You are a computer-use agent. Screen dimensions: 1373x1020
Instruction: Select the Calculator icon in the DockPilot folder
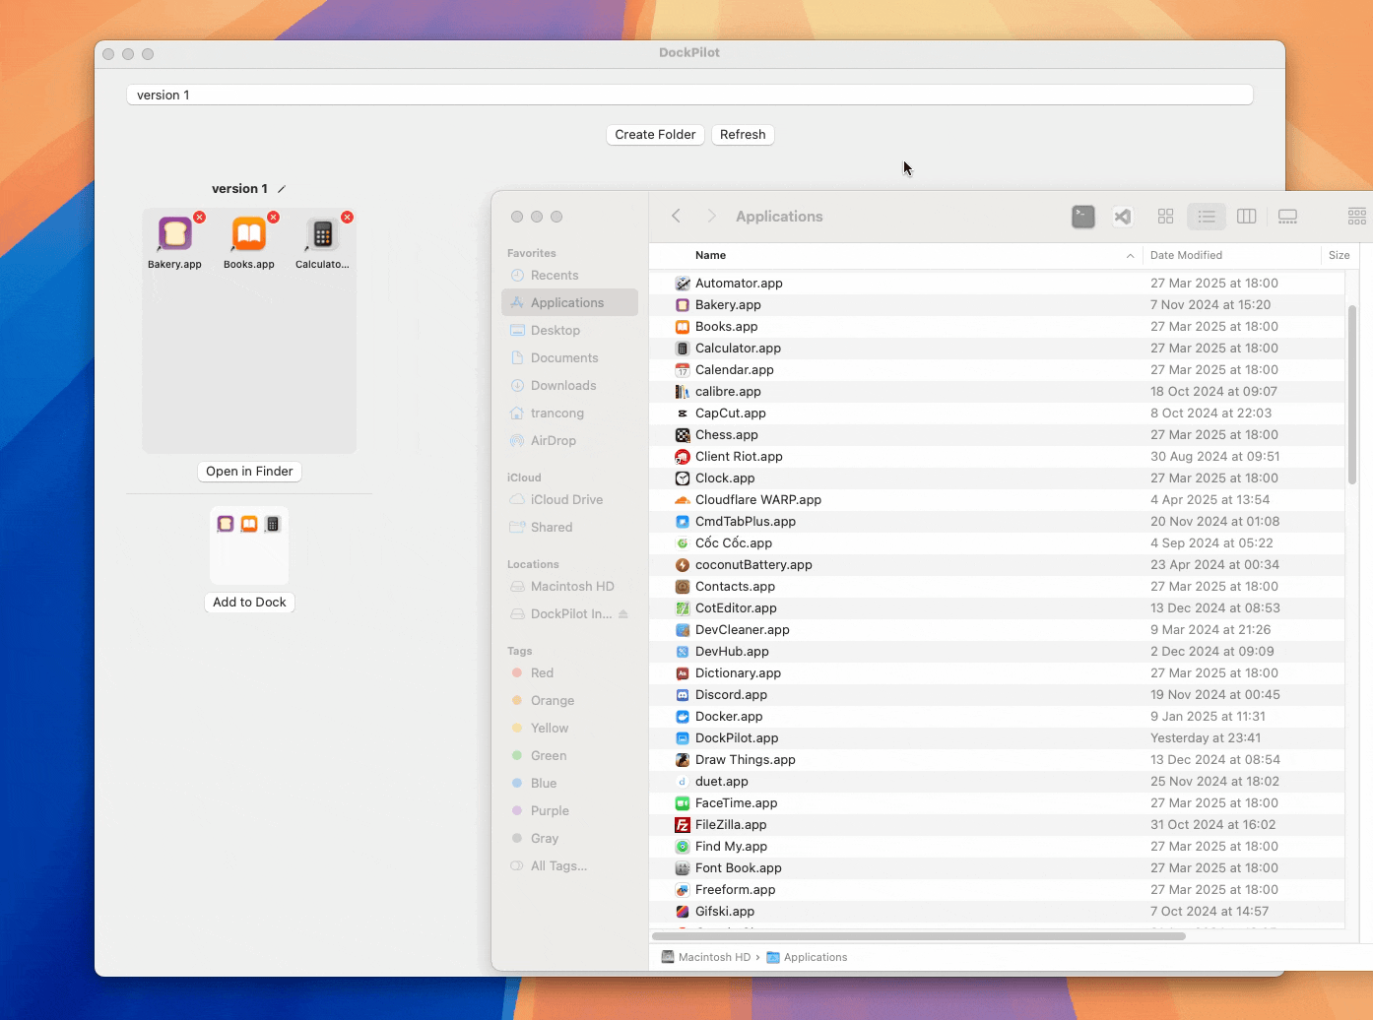click(x=322, y=234)
